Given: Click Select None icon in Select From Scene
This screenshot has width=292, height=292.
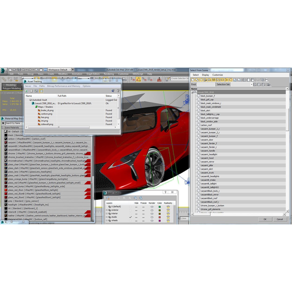Looking at the screenshot, I should click(x=248, y=80).
